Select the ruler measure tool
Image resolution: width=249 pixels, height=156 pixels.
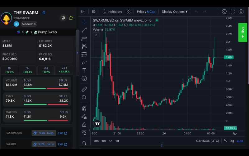[84, 89]
